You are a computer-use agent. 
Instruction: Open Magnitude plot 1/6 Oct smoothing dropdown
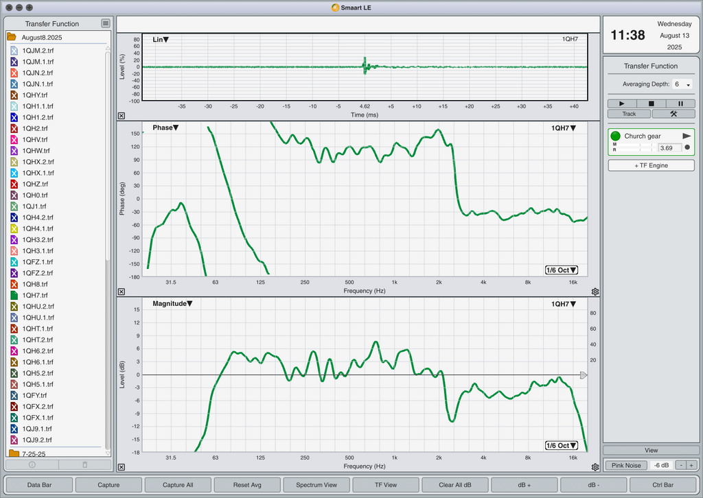click(562, 446)
